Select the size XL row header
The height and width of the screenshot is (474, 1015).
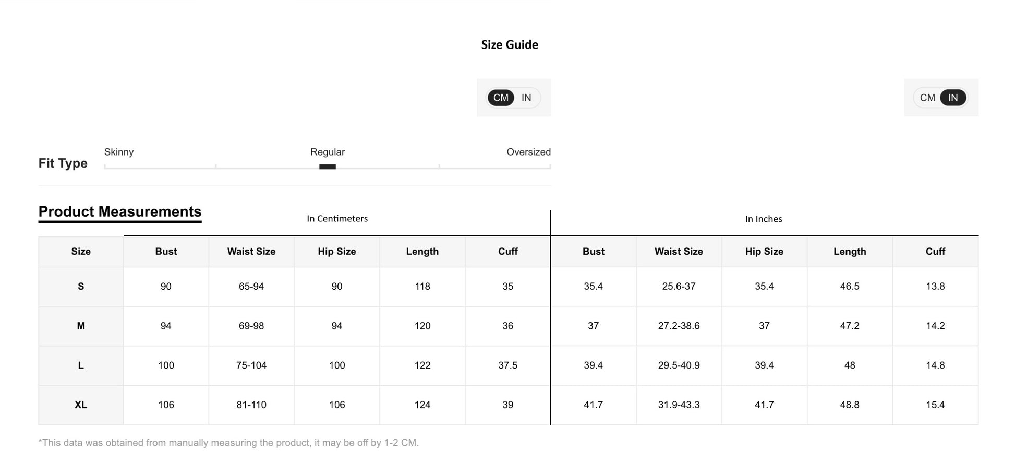(81, 405)
